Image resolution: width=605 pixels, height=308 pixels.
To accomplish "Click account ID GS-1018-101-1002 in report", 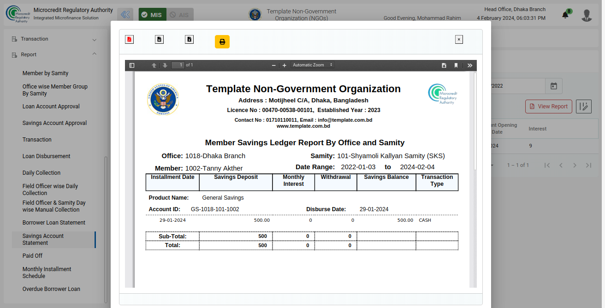I will tap(215, 209).
